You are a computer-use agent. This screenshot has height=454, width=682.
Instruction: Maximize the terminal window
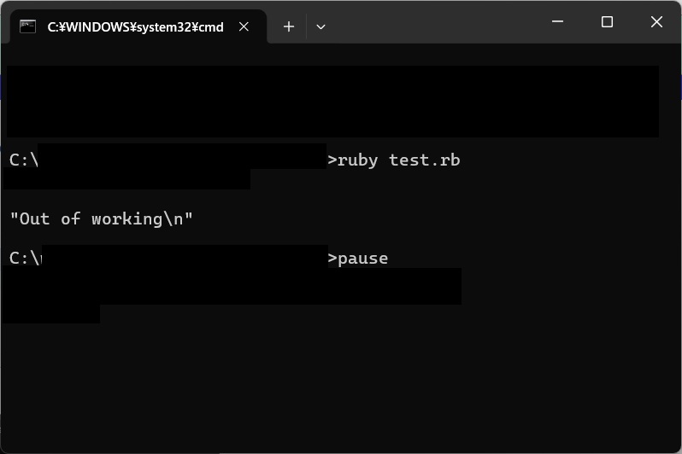607,22
